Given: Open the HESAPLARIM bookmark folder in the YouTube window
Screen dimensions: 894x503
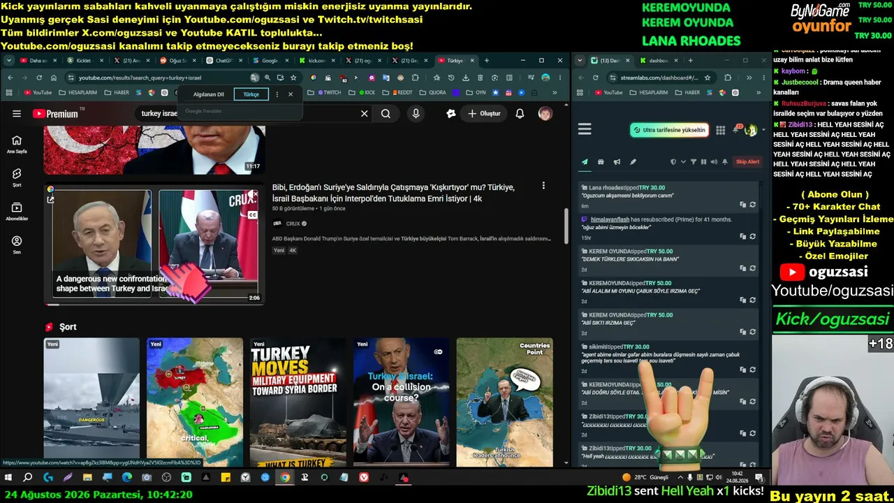Looking at the screenshot, I should coord(78,92).
